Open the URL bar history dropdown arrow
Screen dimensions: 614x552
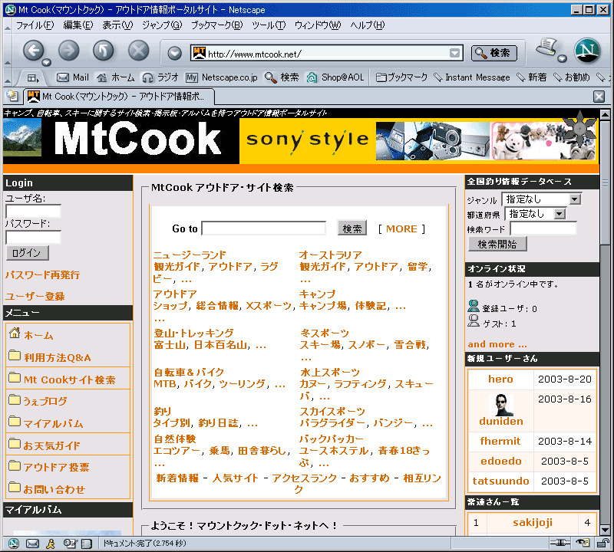click(x=454, y=53)
